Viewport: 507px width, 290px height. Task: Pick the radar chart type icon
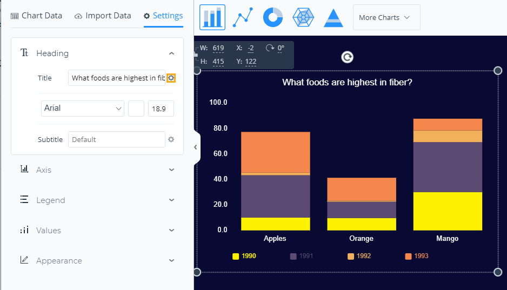303,17
